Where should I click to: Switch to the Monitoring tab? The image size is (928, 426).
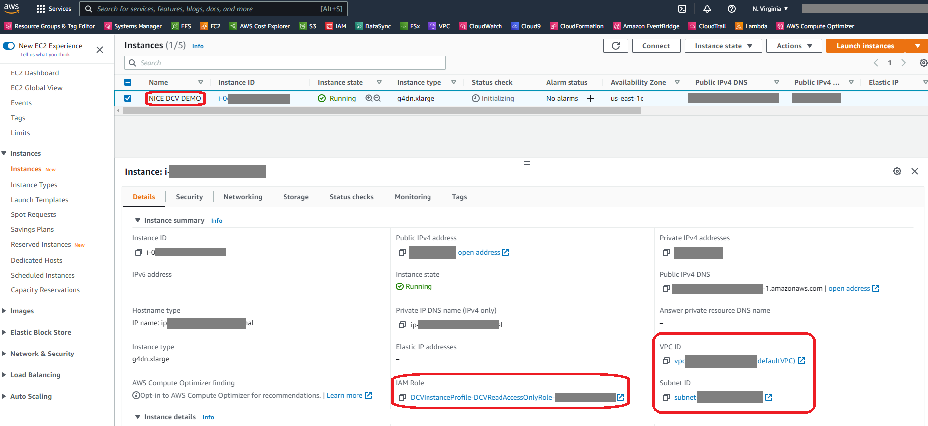(413, 197)
